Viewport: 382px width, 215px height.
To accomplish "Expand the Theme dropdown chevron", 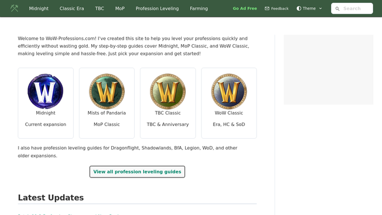I will (x=320, y=8).
